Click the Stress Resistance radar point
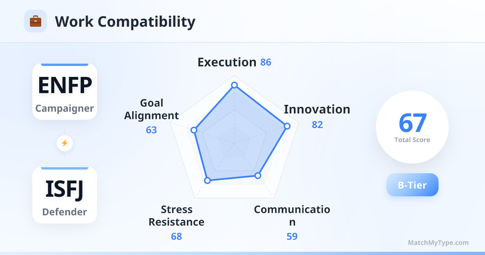 click(207, 180)
